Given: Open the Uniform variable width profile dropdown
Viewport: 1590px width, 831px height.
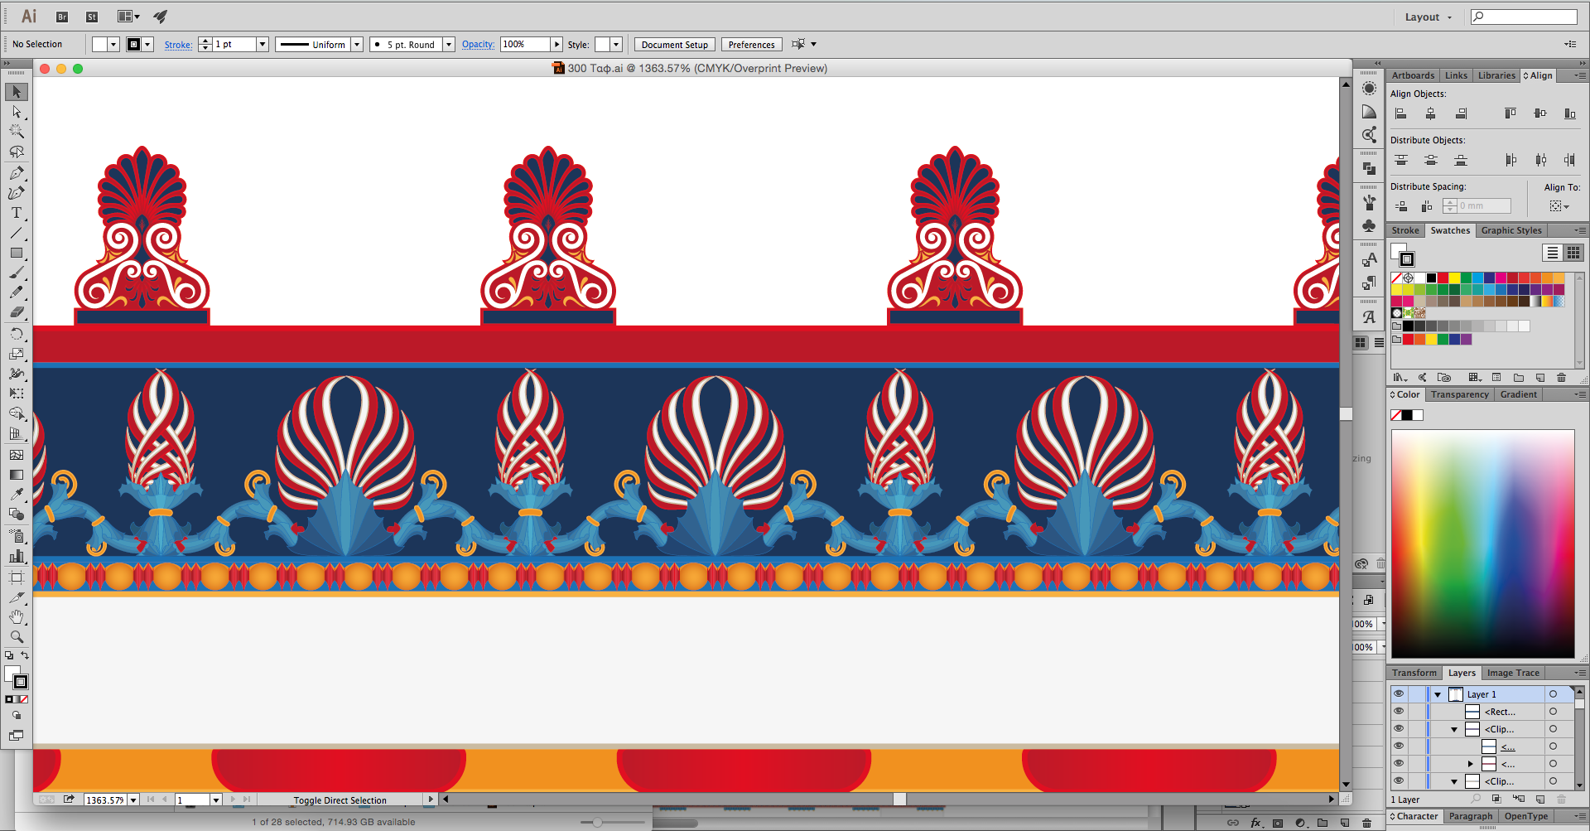Looking at the screenshot, I should [x=357, y=44].
